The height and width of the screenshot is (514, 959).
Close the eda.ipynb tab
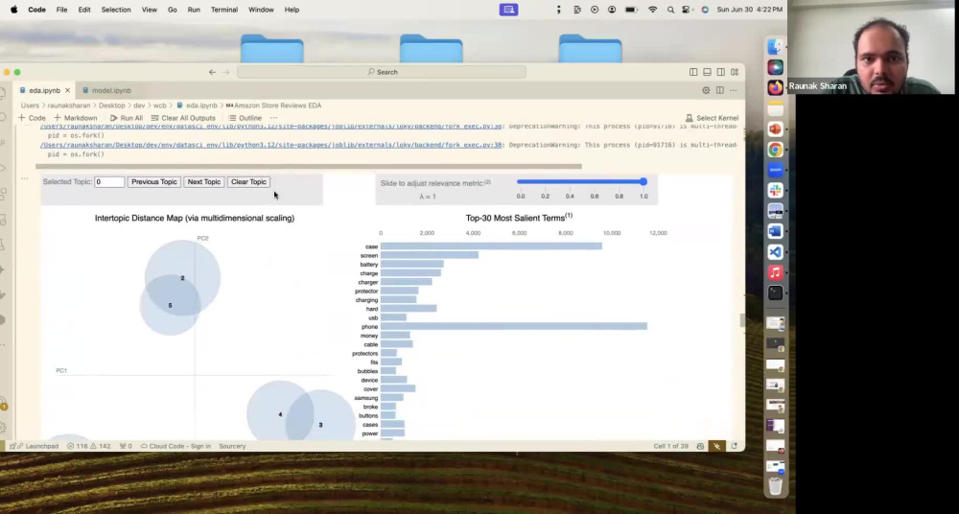coord(67,90)
